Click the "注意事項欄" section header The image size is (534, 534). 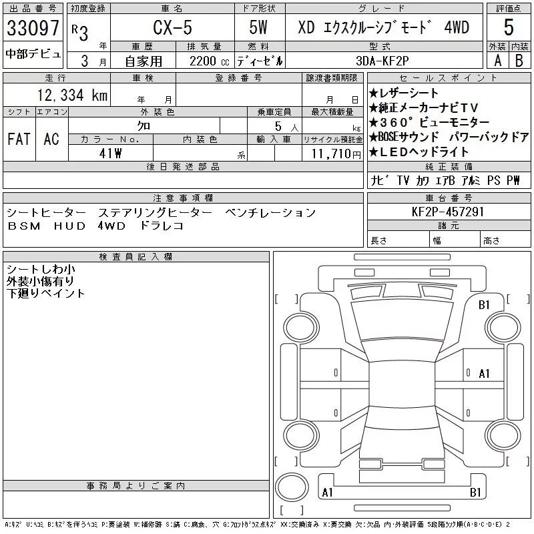click(183, 198)
